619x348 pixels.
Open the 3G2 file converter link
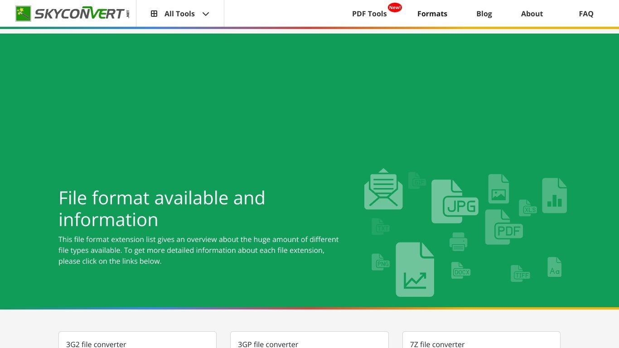click(x=96, y=344)
